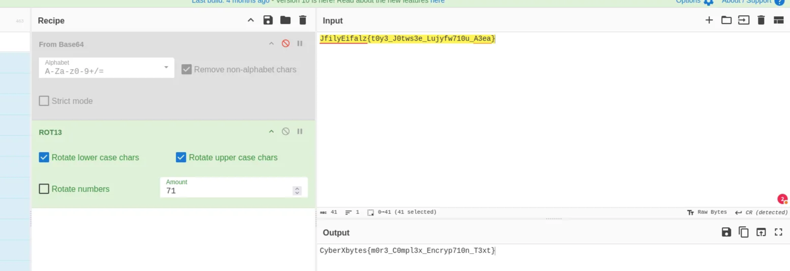
Task: Disable the From Base64 operation
Action: pos(286,44)
